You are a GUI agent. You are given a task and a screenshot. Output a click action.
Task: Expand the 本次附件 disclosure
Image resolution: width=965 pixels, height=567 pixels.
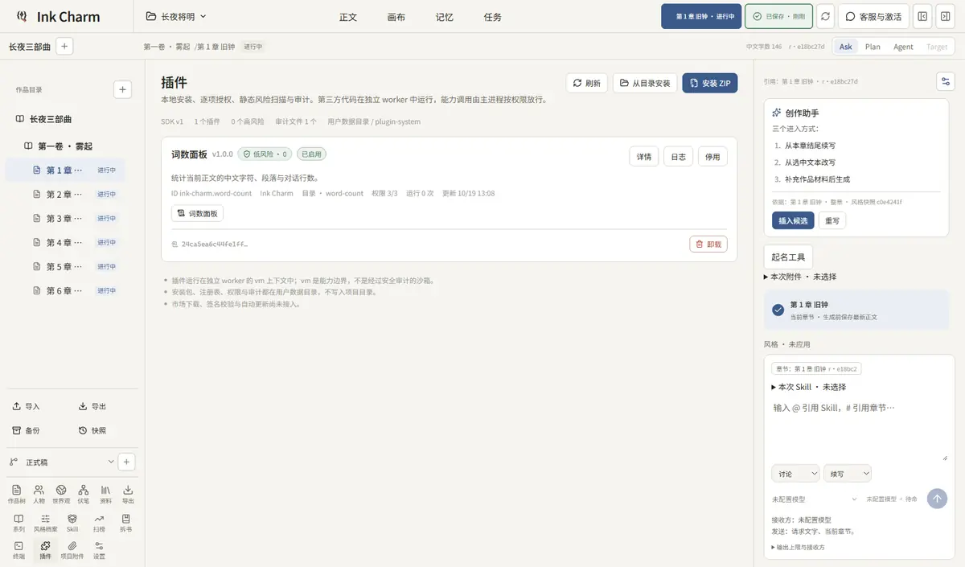799,277
